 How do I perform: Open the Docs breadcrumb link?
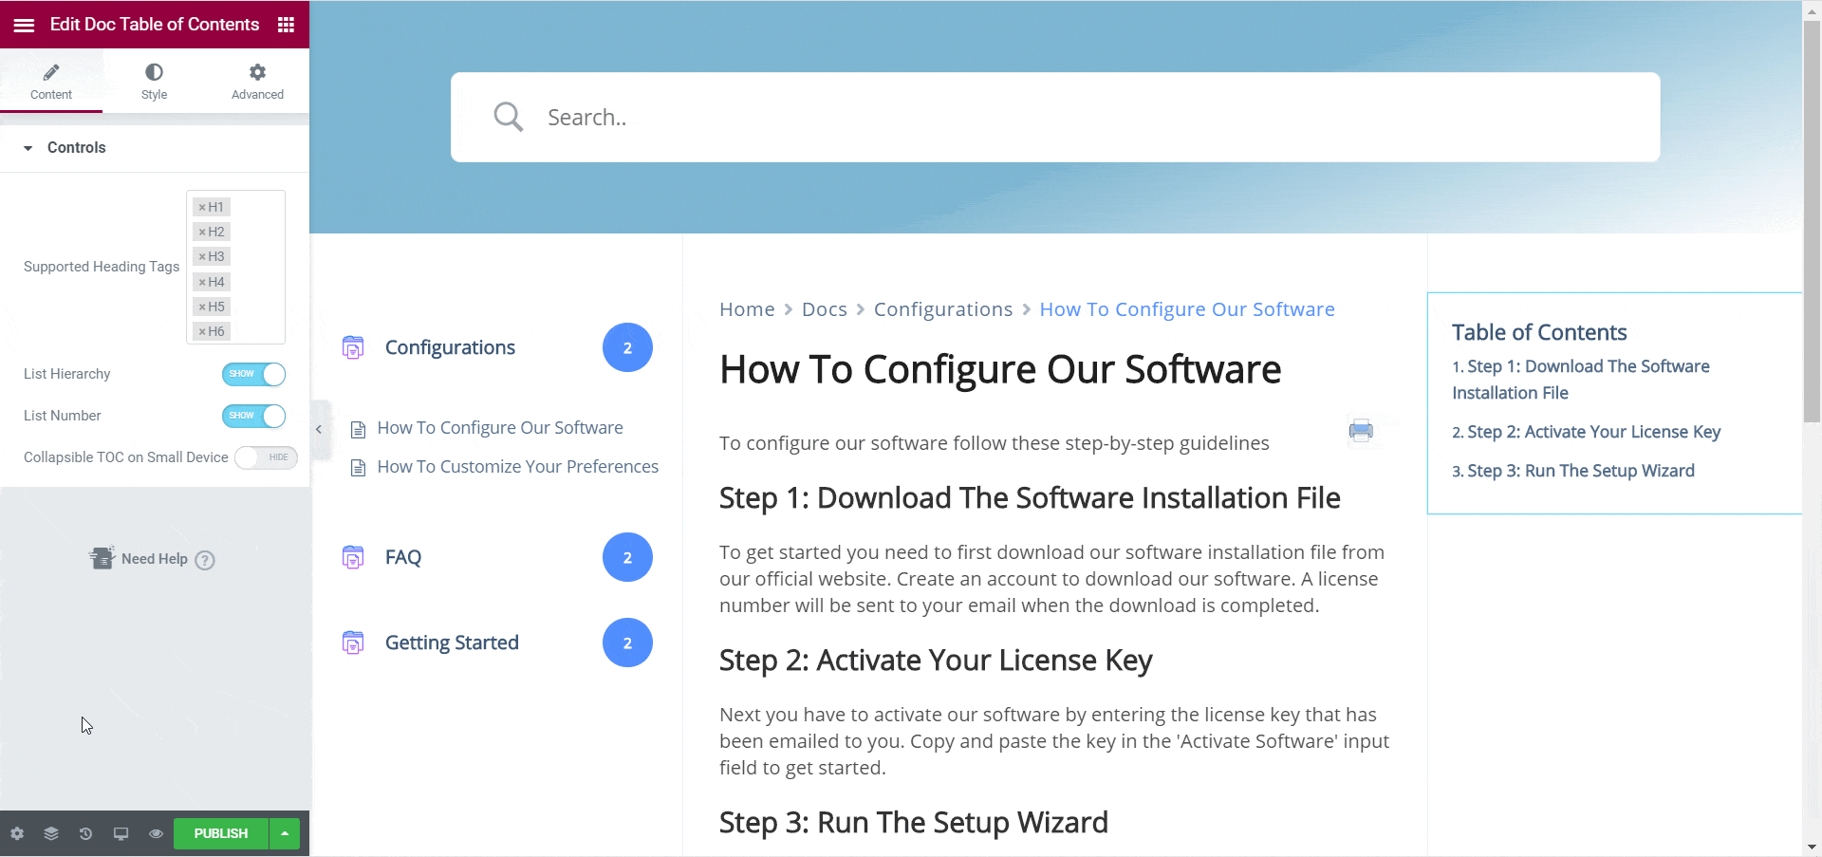click(x=824, y=308)
